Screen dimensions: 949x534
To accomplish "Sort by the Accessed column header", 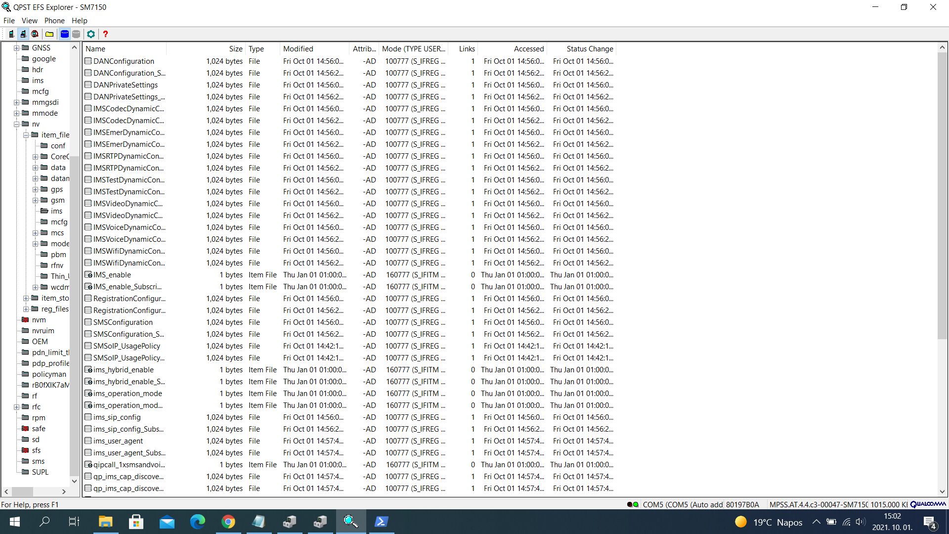I will pyautogui.click(x=512, y=49).
